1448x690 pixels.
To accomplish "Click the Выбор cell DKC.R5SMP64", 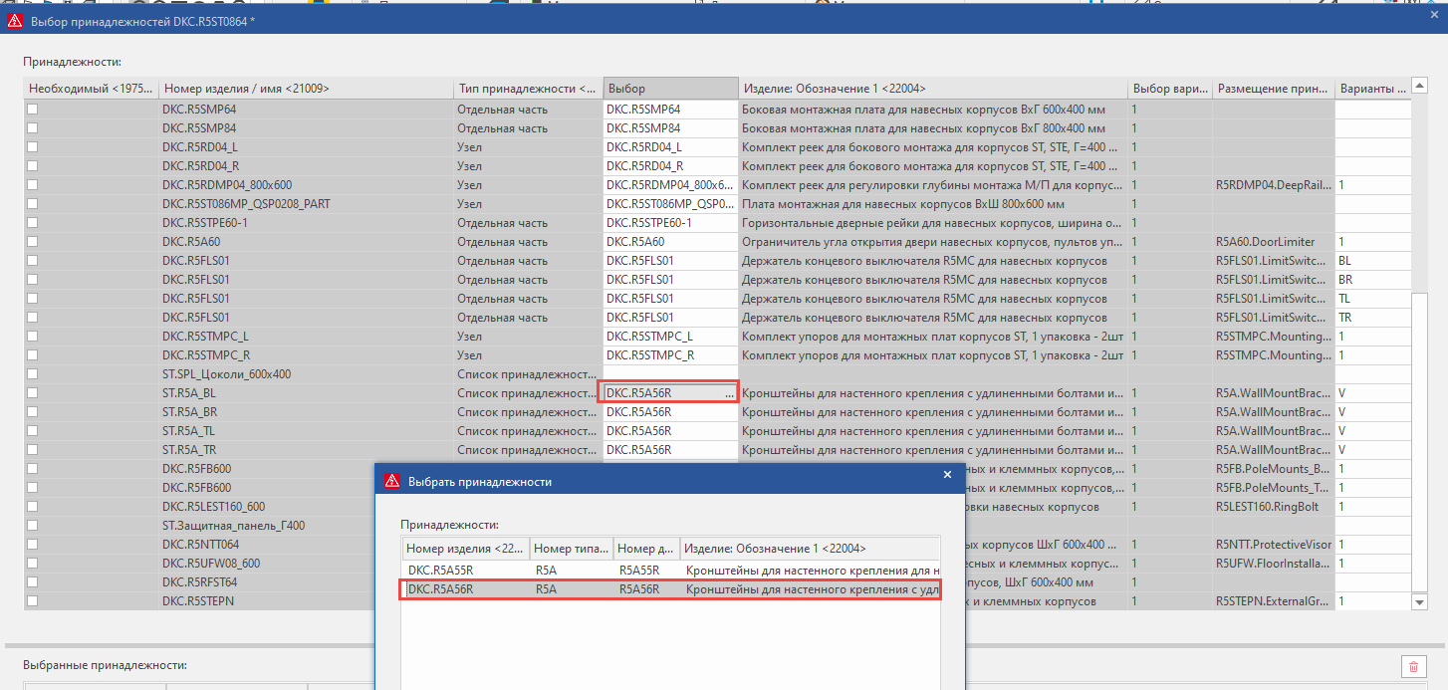I will pos(670,110).
